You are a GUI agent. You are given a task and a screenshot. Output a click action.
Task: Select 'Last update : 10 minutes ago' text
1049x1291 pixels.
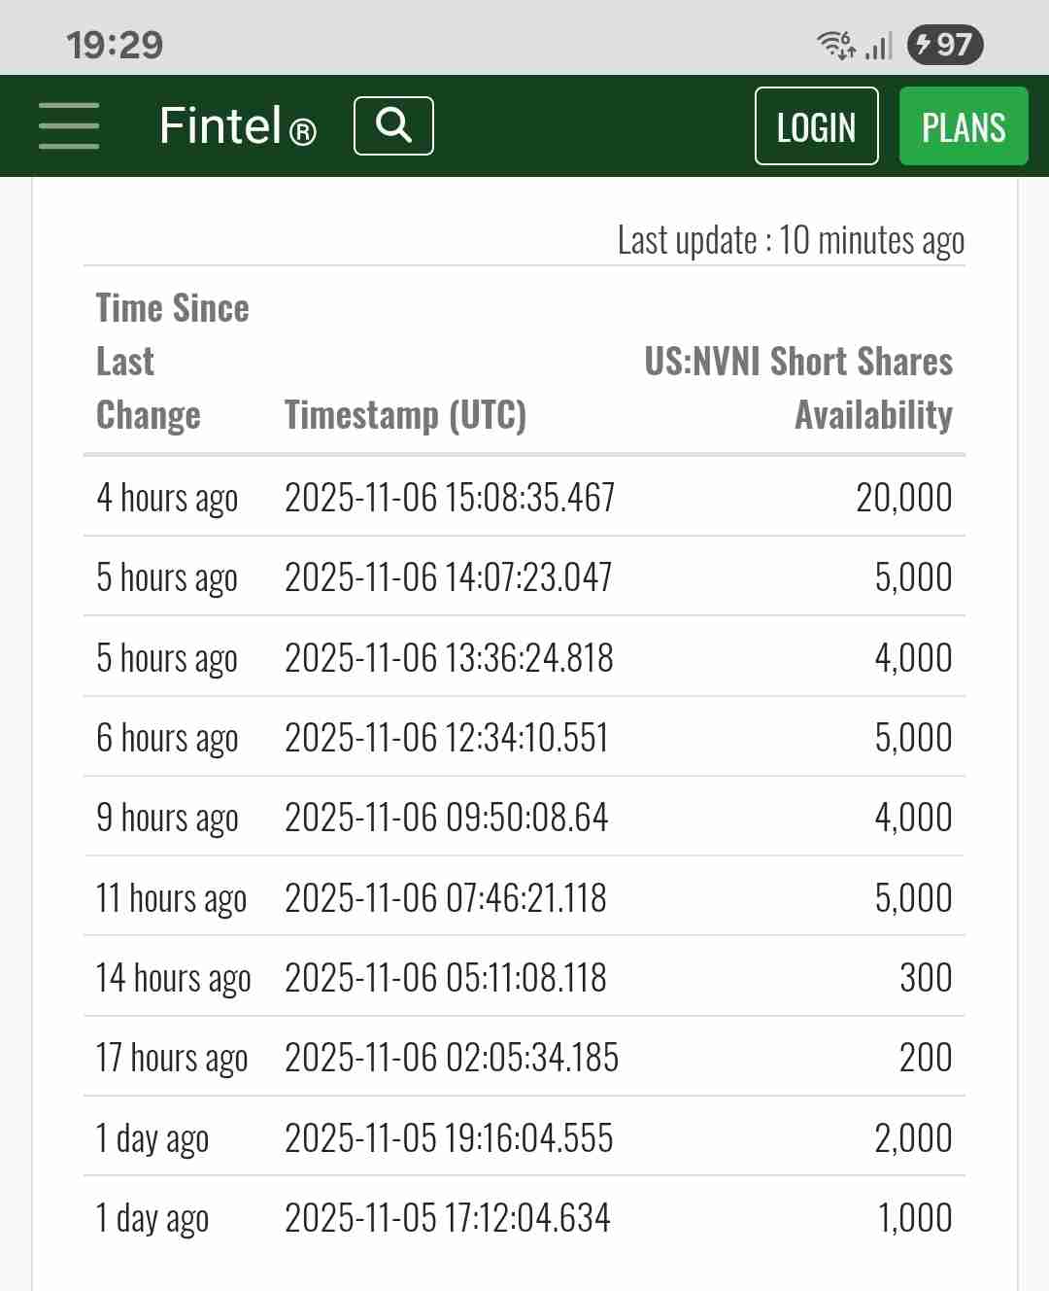[791, 240]
